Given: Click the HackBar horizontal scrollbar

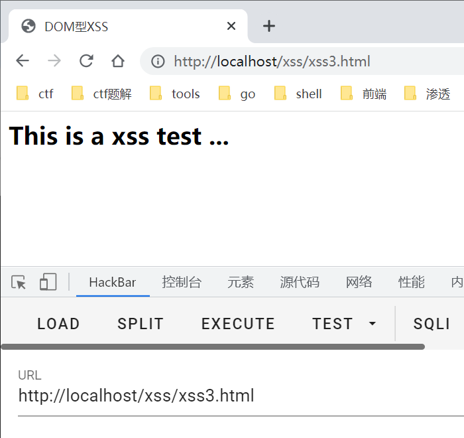Looking at the screenshot, I should (213, 346).
